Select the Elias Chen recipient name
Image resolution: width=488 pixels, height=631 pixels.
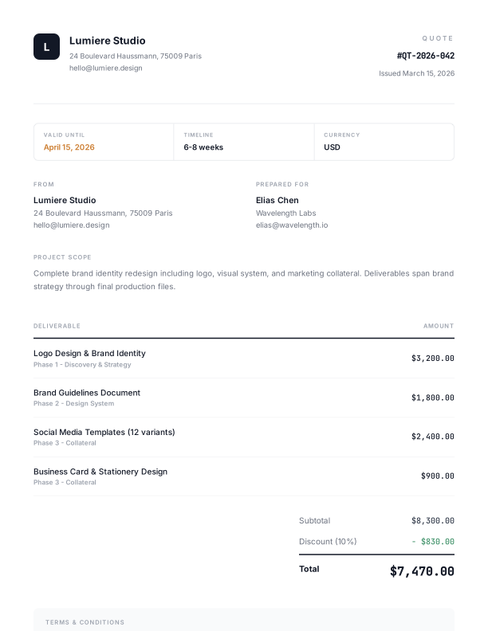(x=277, y=200)
